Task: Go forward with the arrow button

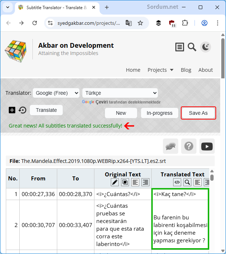Action: pos(22,23)
